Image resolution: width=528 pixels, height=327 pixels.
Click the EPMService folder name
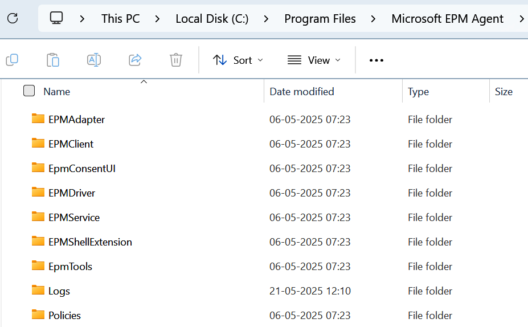click(74, 218)
